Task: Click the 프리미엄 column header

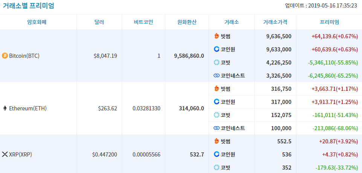Action: (330, 22)
